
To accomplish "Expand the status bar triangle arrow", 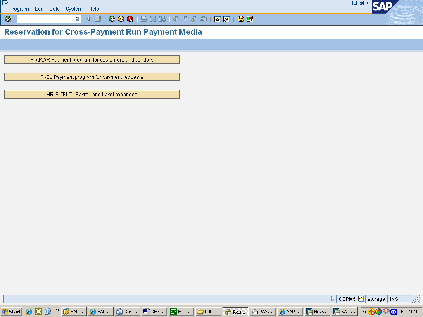I will (x=333, y=299).
